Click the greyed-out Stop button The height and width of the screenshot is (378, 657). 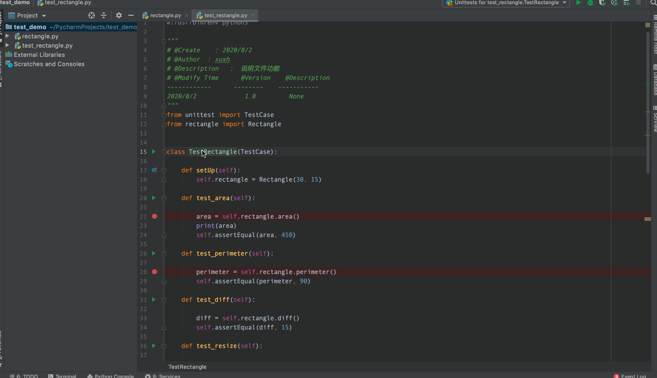tap(638, 3)
